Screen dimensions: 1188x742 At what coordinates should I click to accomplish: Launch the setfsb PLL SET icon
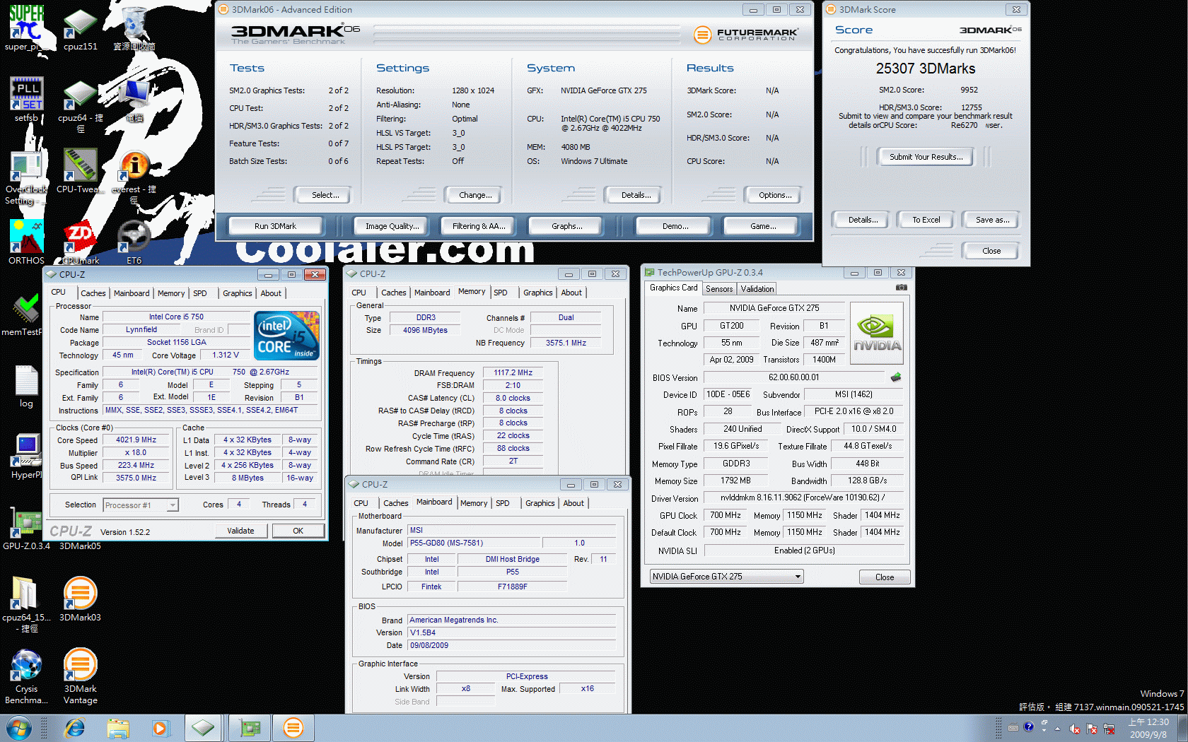click(x=26, y=98)
